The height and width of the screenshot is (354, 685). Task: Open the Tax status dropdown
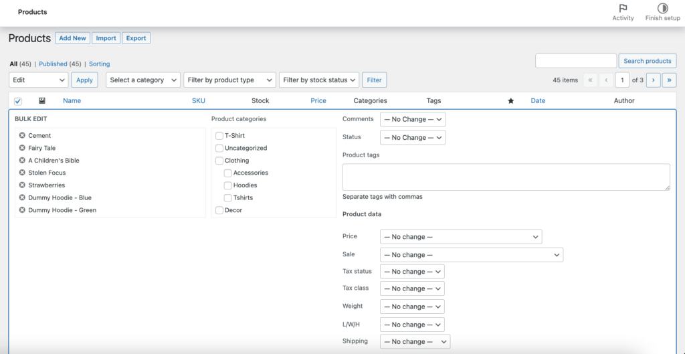[412, 272]
